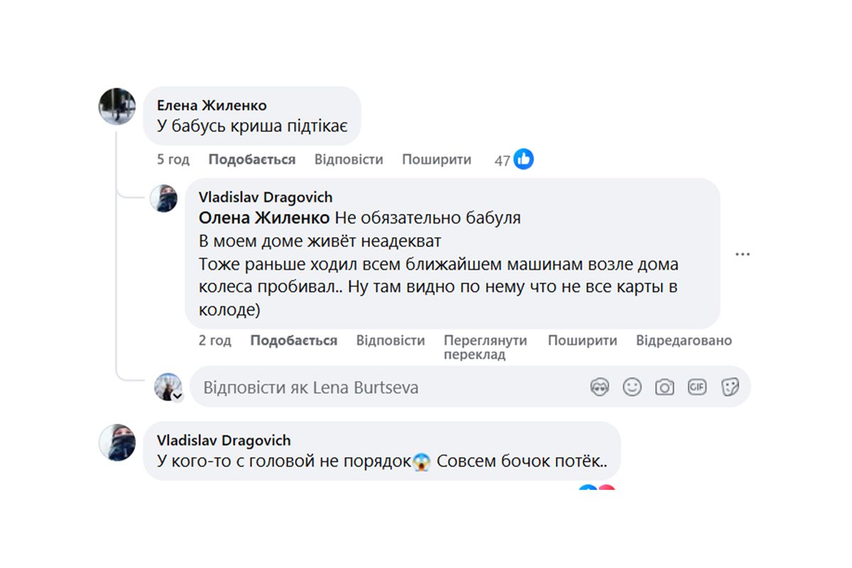Open the sticker picker icon
The width and height of the screenshot is (852, 568).
coord(730,387)
